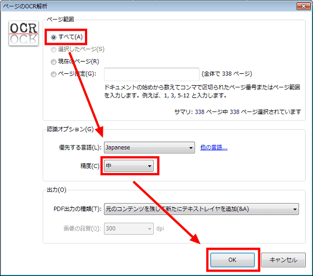Open the Japanese language dropdown
The image size is (313, 276).
[x=149, y=148]
